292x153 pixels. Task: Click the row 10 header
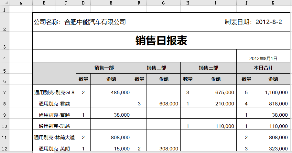coord(5,126)
